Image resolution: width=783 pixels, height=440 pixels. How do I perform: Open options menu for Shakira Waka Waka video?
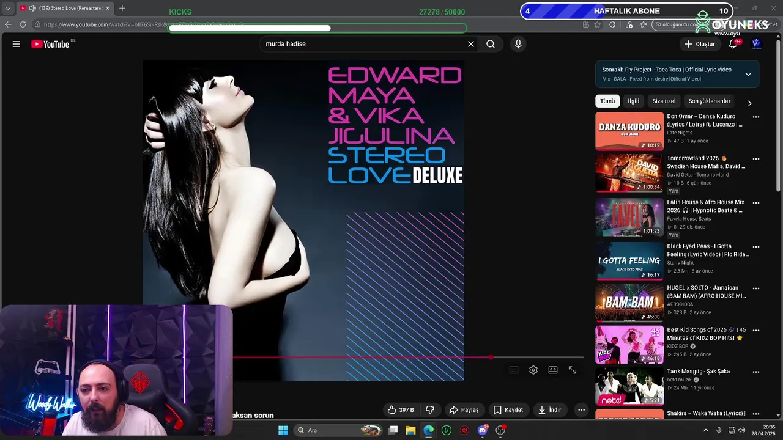(x=756, y=414)
